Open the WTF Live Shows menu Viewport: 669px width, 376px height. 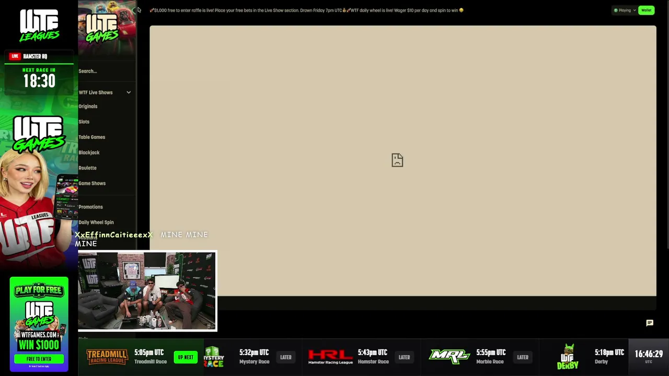pyautogui.click(x=96, y=92)
